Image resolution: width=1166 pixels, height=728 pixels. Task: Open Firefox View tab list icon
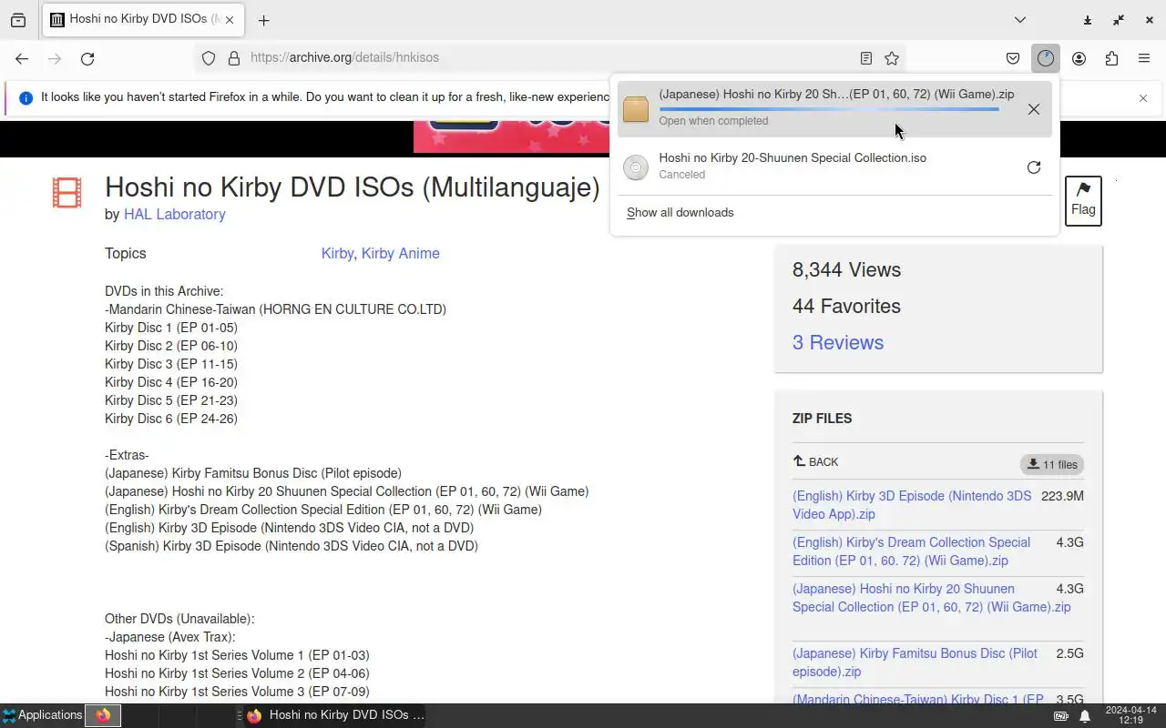[x=18, y=20]
